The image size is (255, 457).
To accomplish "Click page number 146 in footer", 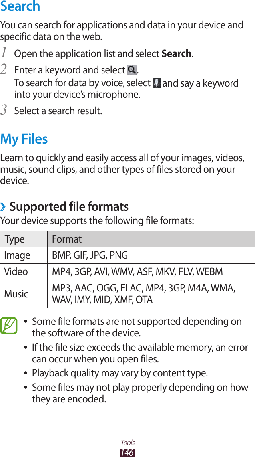I will pos(127,453).
